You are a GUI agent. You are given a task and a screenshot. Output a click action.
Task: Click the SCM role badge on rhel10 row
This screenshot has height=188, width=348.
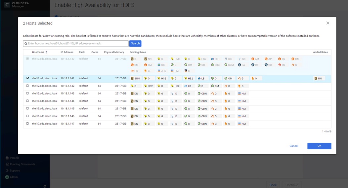[x=229, y=65]
